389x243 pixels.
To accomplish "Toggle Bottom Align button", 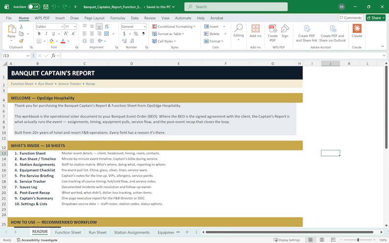I will click(99, 26).
